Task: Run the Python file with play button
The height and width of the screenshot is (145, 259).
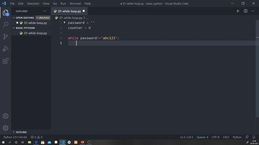Action: [x=238, y=11]
